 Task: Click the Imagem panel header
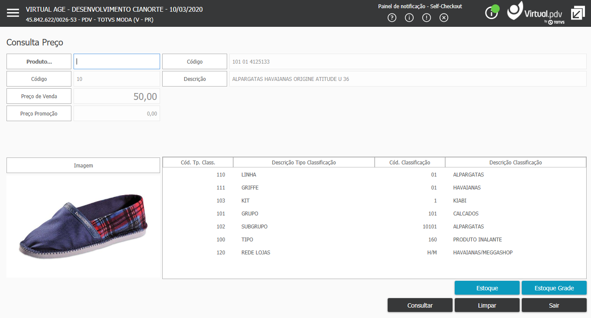84,165
